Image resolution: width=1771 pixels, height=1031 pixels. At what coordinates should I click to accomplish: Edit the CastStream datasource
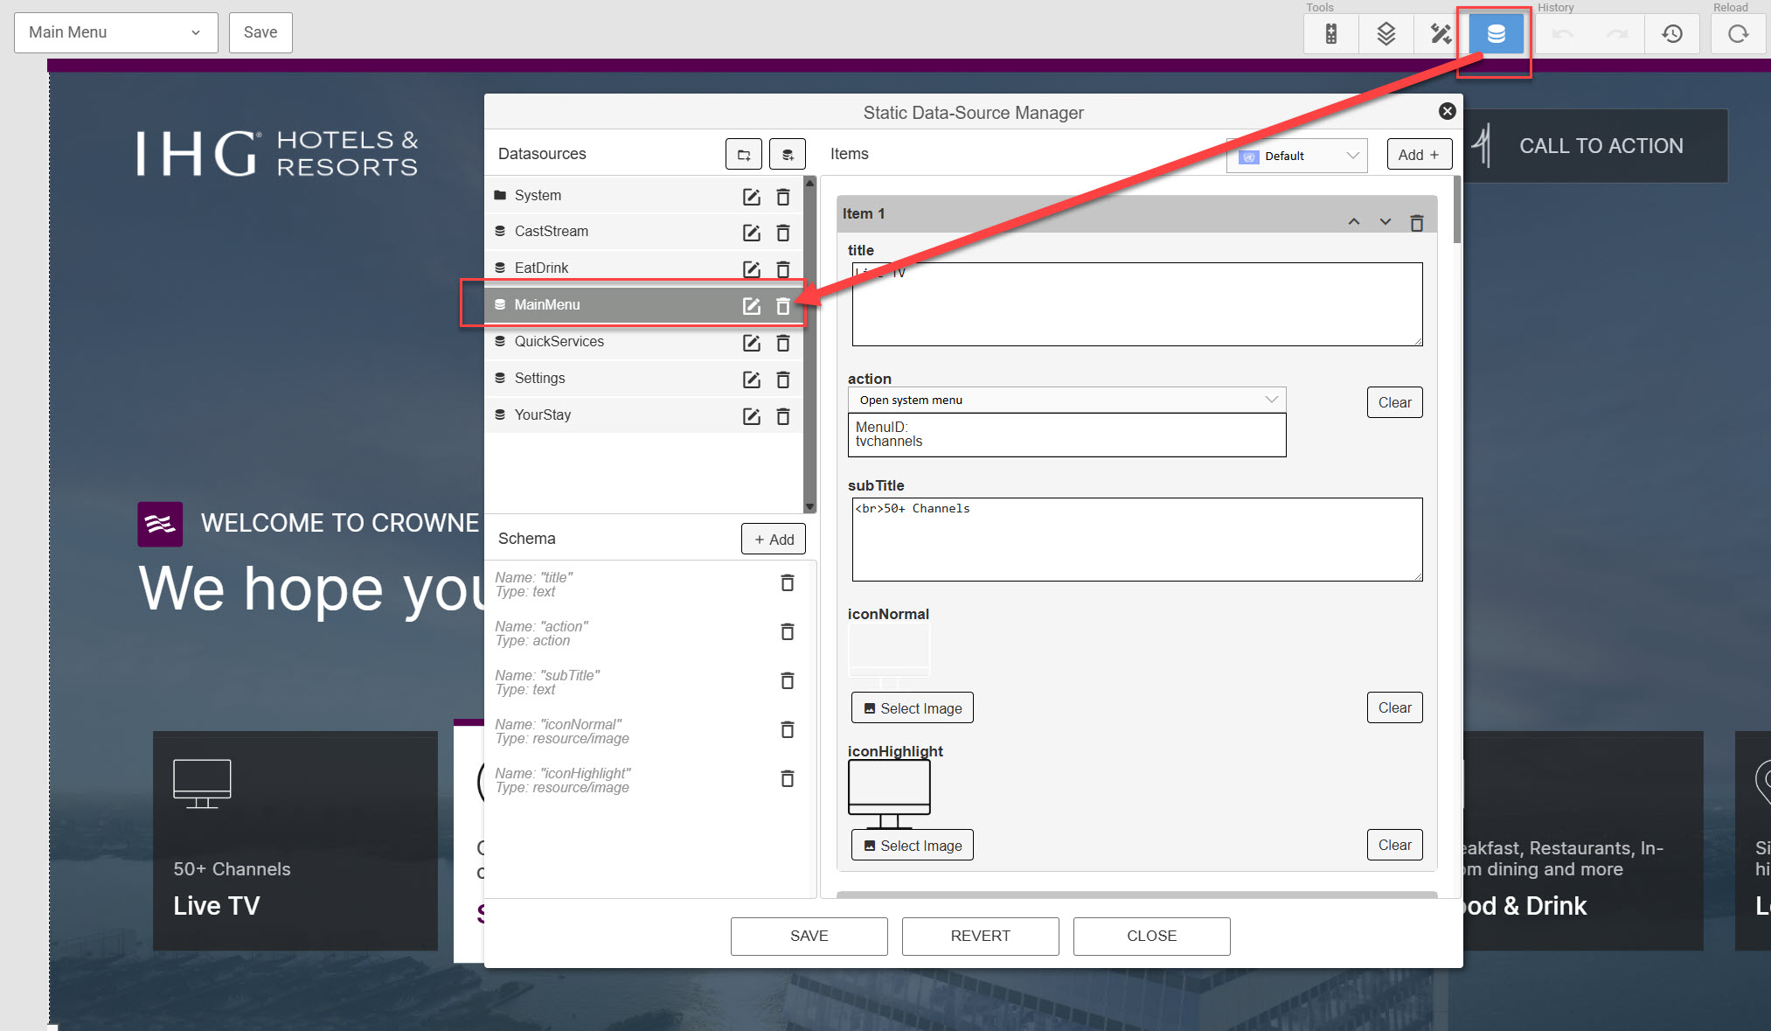751,233
